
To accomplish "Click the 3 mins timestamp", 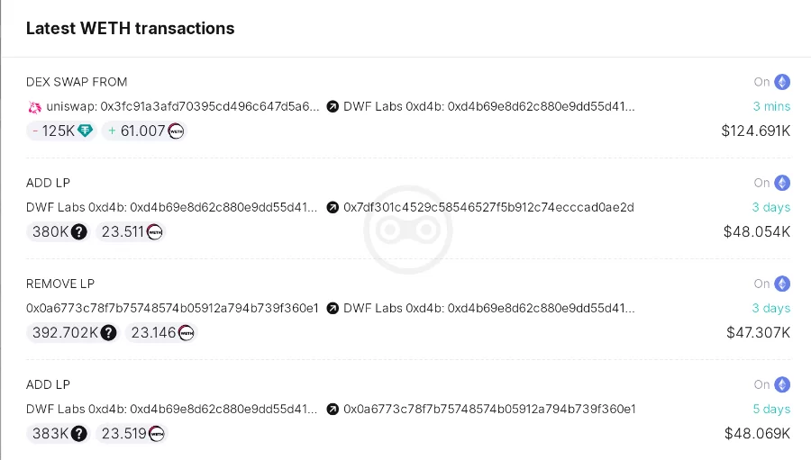I will coord(771,106).
